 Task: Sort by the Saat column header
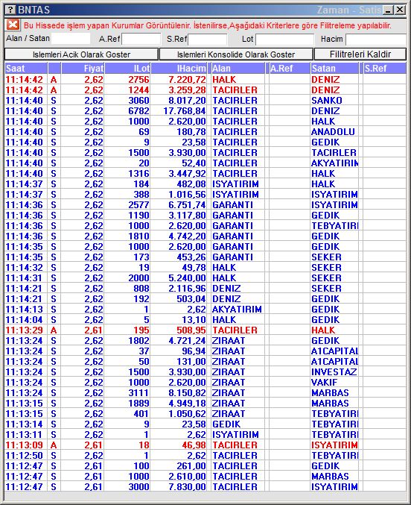tap(26, 69)
